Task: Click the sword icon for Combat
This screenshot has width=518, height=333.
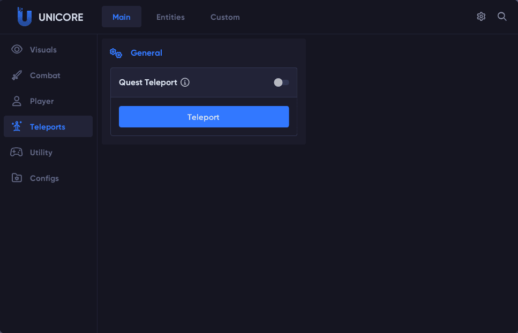Action: [x=17, y=75]
